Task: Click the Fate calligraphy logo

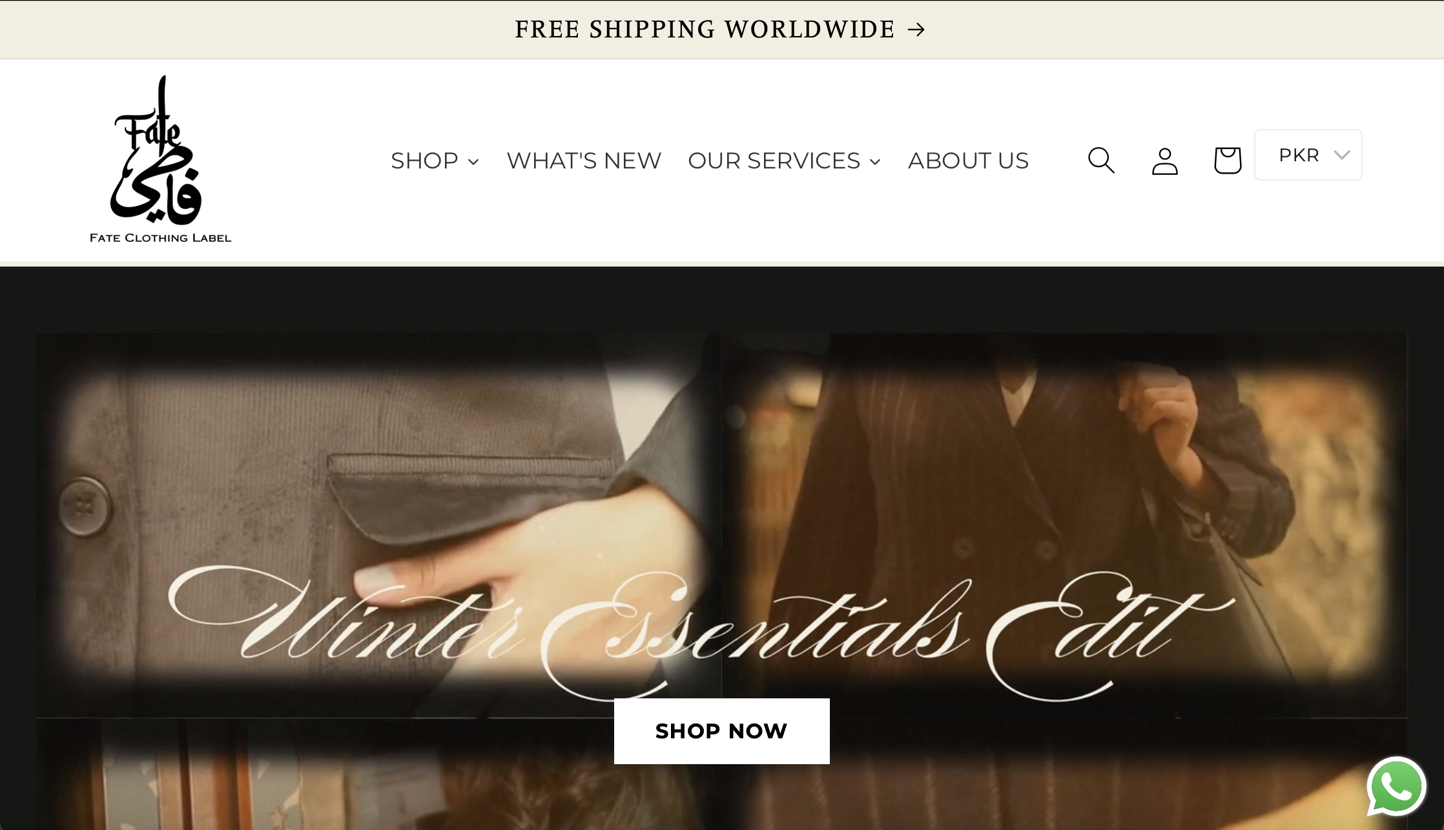Action: pos(156,150)
